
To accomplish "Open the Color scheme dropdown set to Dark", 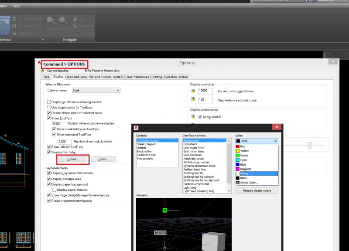I will tap(96, 90).
